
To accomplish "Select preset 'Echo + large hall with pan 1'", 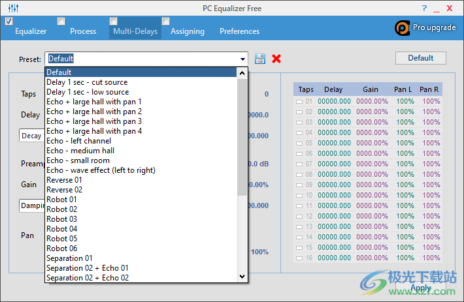I will pyautogui.click(x=141, y=102).
